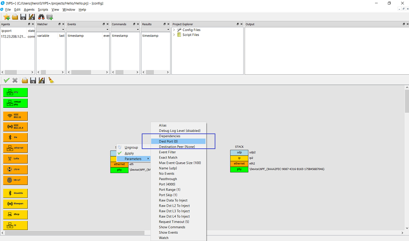Click the binoculars icon in the top toolbar
The image size is (409, 241).
tap(41, 17)
